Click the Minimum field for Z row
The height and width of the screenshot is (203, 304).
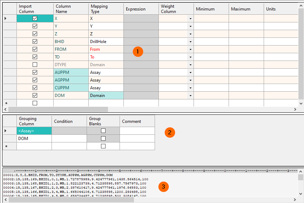(211, 34)
